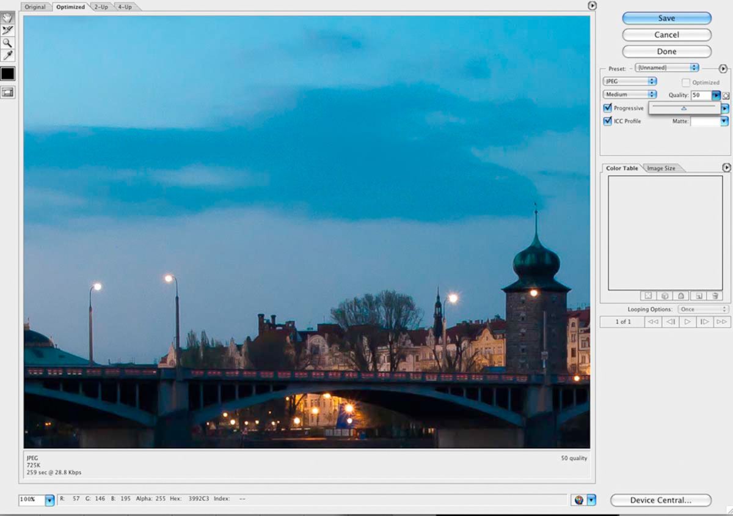
Task: Select the Hand tool
Action: (8, 18)
